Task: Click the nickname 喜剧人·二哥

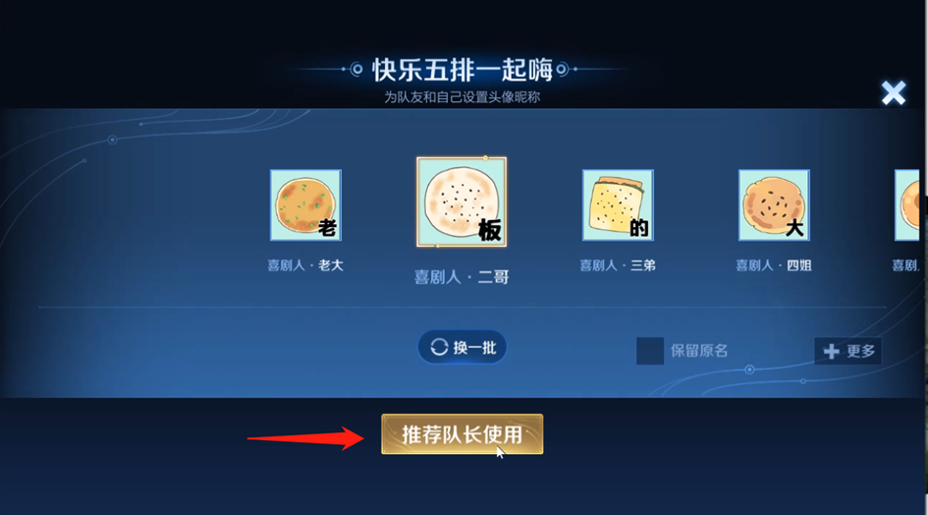Action: pyautogui.click(x=462, y=277)
